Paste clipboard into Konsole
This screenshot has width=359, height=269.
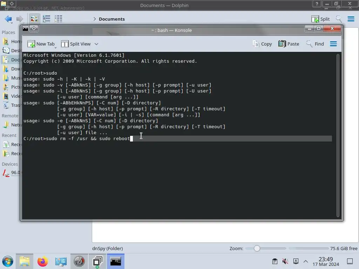289,44
